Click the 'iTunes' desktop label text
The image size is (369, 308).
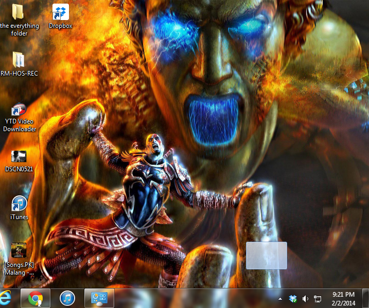tap(19, 217)
